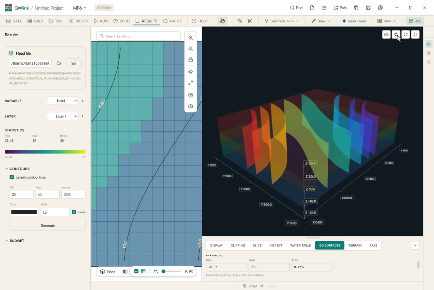This screenshot has width=434, height=290.
Task: Open the PROPS tab
Action: [78, 21]
